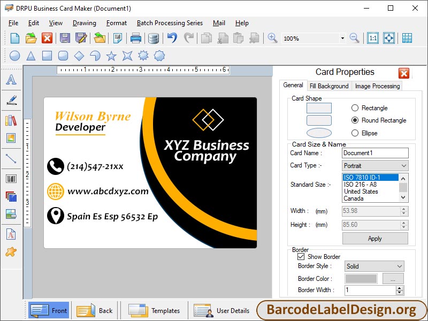This screenshot has width=428, height=321.
Task: Open the Print icon on the toolbar
Action: [x=135, y=38]
